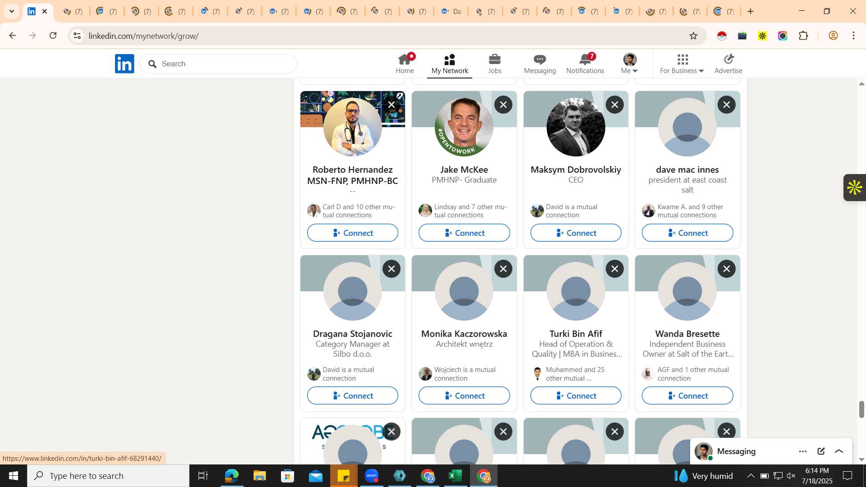866x487 pixels.
Task: Open Microsoft Edge from the taskbar
Action: pyautogui.click(x=231, y=476)
